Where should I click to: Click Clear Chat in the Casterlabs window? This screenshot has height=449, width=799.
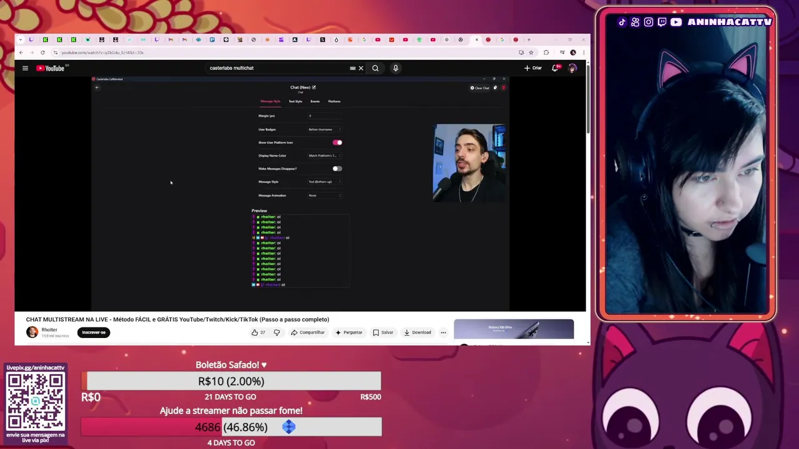[480, 88]
